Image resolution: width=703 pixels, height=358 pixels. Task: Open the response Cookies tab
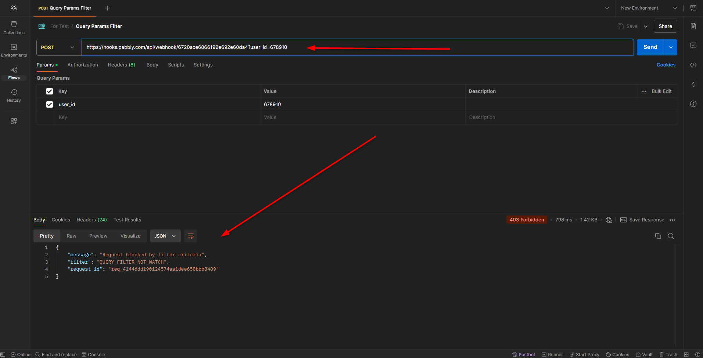(x=61, y=220)
